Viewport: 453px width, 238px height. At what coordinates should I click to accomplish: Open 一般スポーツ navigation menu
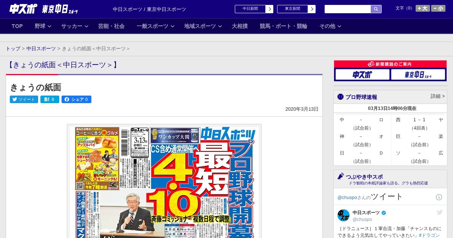(x=153, y=26)
